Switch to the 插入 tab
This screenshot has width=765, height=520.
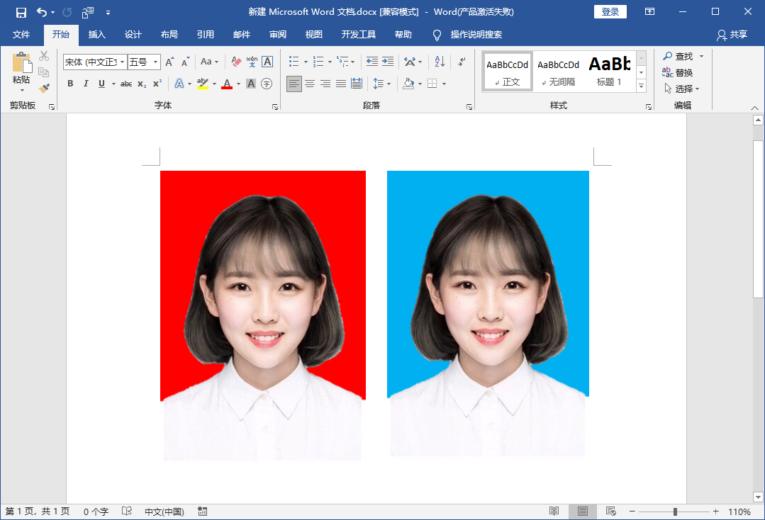[x=96, y=35]
